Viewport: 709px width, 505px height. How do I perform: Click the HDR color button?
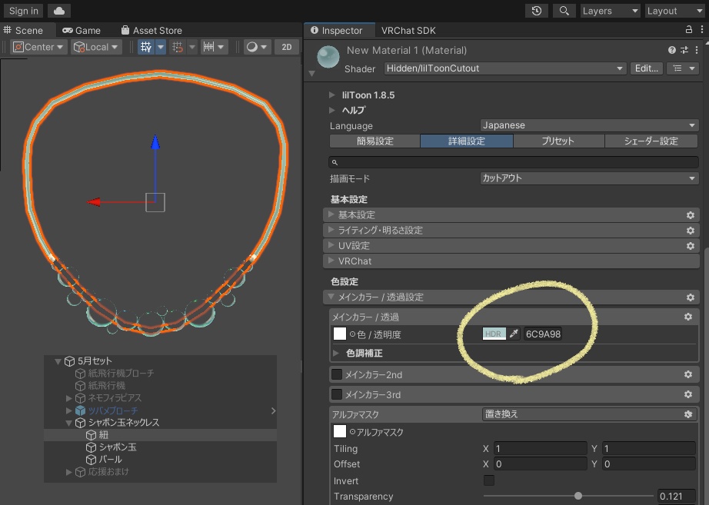[494, 334]
